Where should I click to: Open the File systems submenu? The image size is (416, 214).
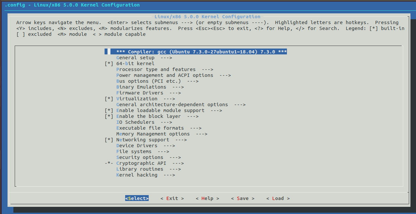pos(136,151)
